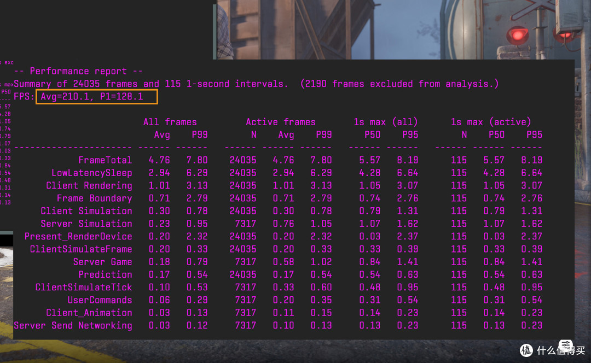Select the "Server Game" row label
Screen dimensions: 591x363
pyautogui.click(x=102, y=262)
